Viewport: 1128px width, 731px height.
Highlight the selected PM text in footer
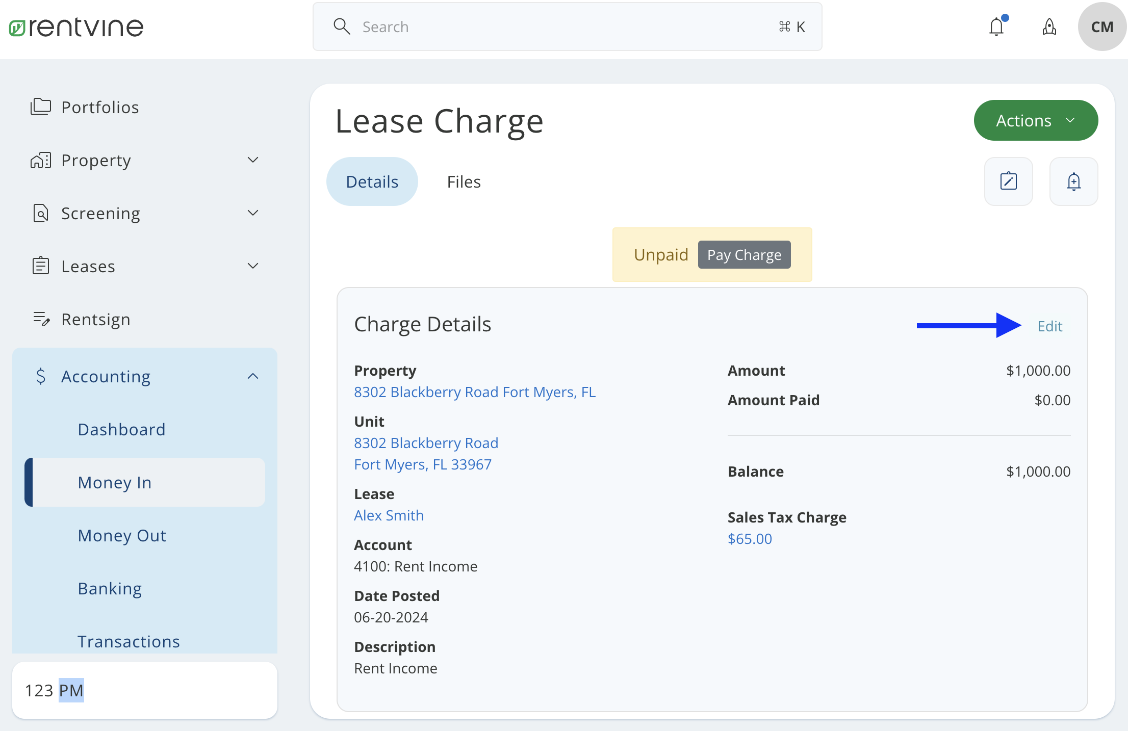[71, 690]
